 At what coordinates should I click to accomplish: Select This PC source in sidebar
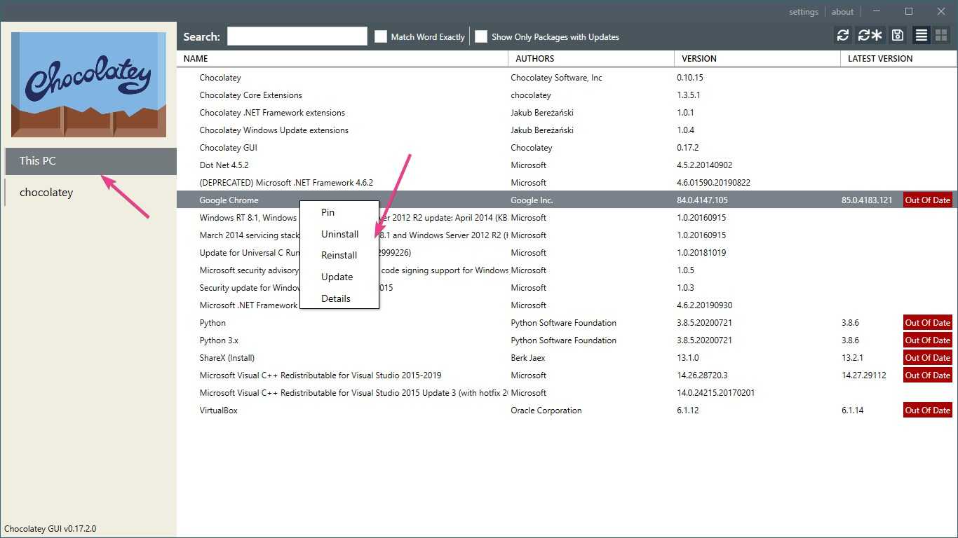pyautogui.click(x=90, y=161)
